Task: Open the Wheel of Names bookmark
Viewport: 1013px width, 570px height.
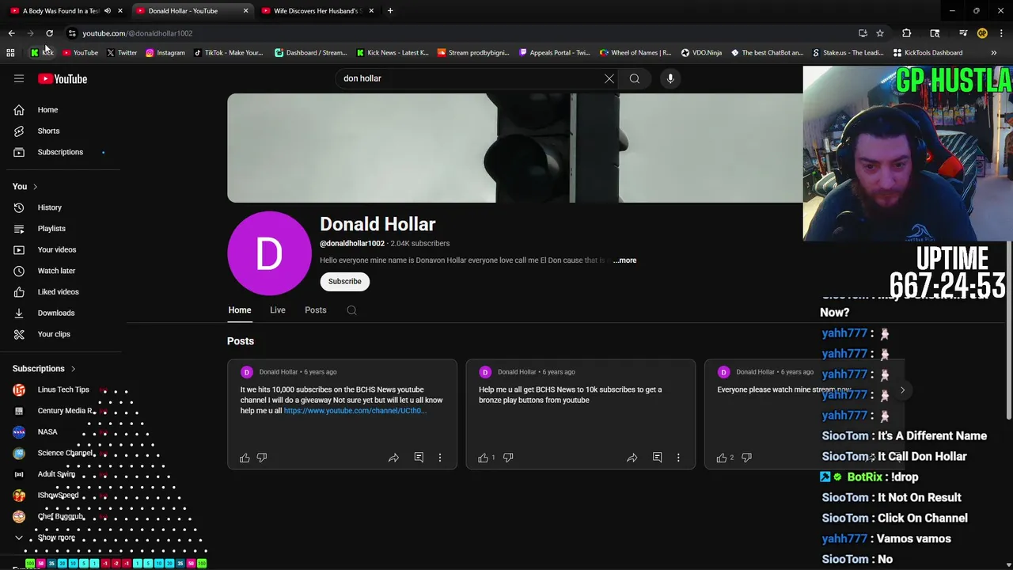Action: point(635,53)
